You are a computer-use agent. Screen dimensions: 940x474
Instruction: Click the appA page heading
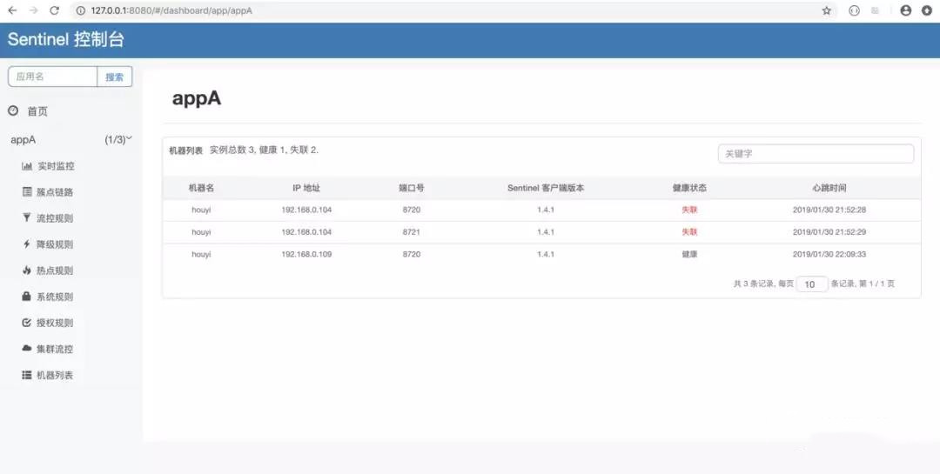point(197,98)
